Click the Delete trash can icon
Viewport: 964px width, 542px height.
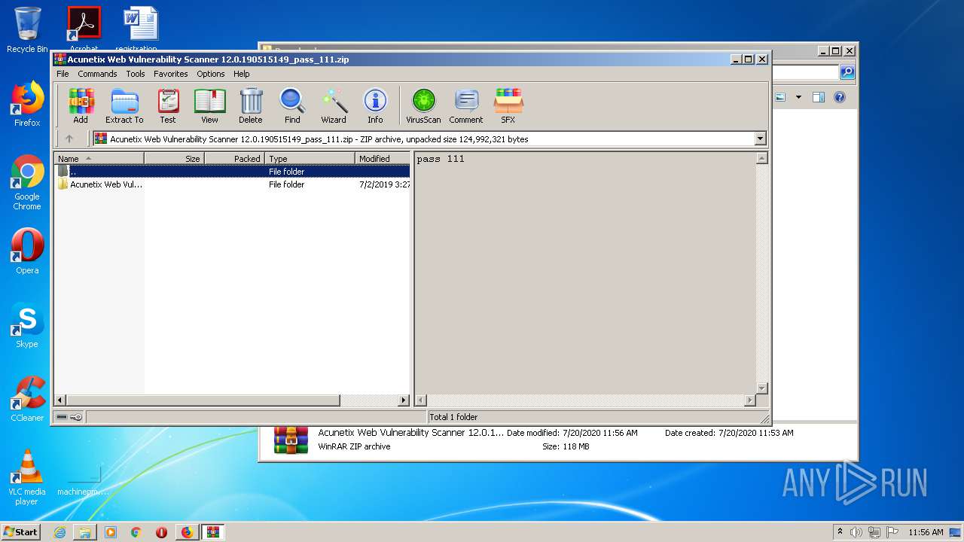251,105
